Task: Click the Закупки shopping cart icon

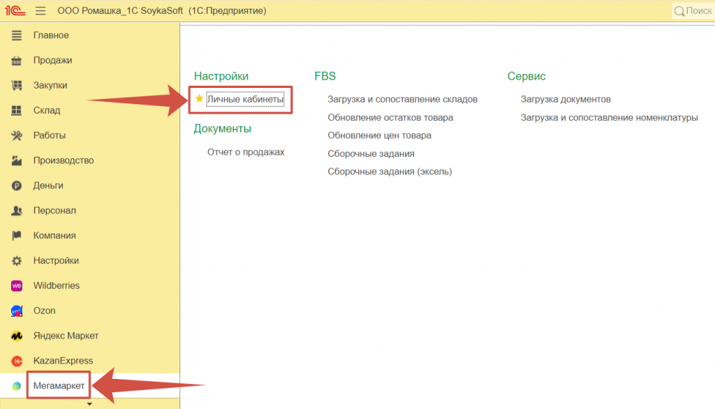Action: pyautogui.click(x=17, y=85)
